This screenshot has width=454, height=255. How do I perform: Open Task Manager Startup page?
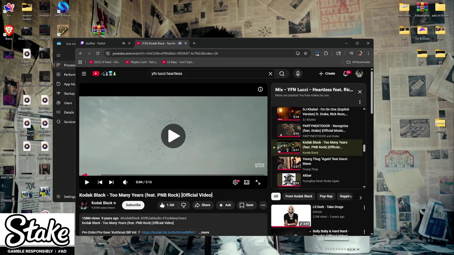click(66, 93)
